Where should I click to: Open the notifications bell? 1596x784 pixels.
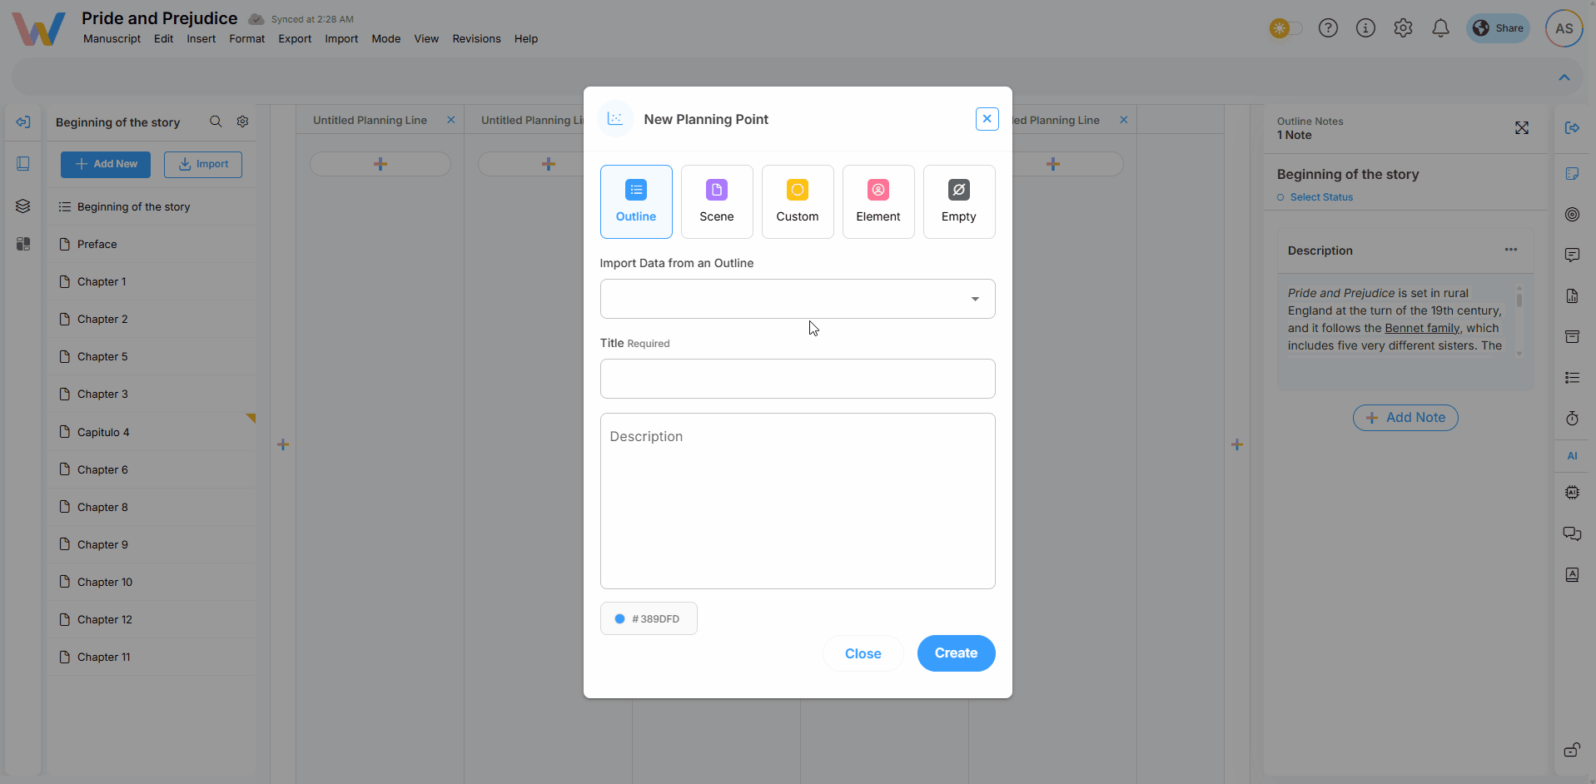pyautogui.click(x=1440, y=28)
